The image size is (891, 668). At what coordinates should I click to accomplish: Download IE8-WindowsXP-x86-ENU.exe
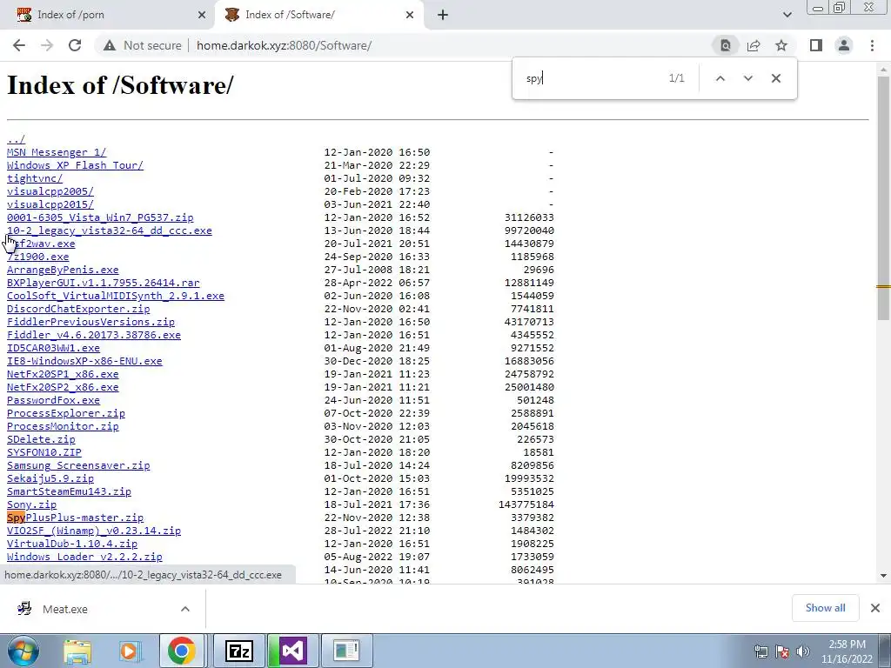click(84, 361)
